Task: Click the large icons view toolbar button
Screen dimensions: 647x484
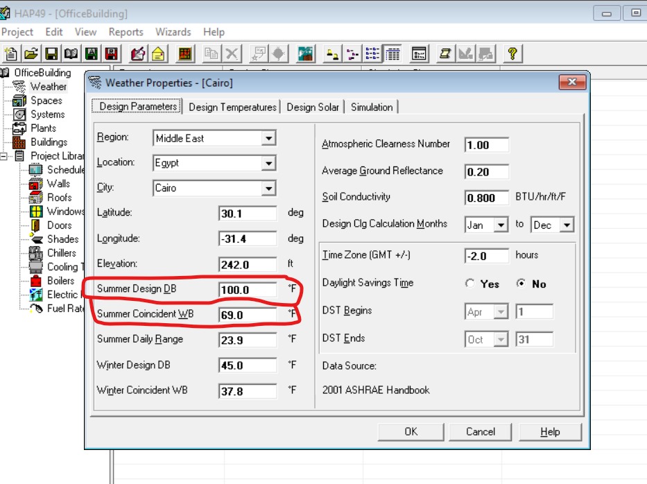Action: (x=332, y=53)
